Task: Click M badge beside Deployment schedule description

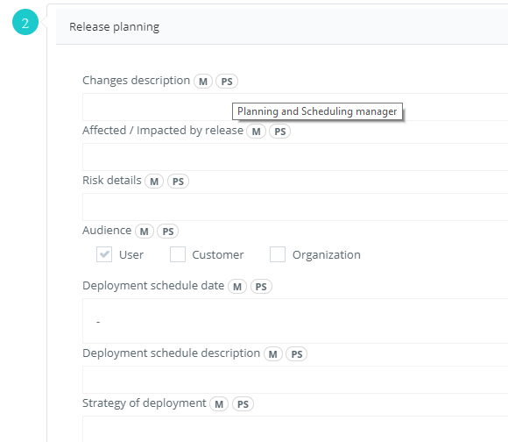Action: tap(273, 353)
